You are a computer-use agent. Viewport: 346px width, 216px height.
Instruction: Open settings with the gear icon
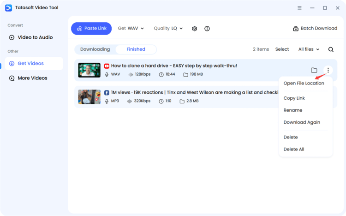194,29
